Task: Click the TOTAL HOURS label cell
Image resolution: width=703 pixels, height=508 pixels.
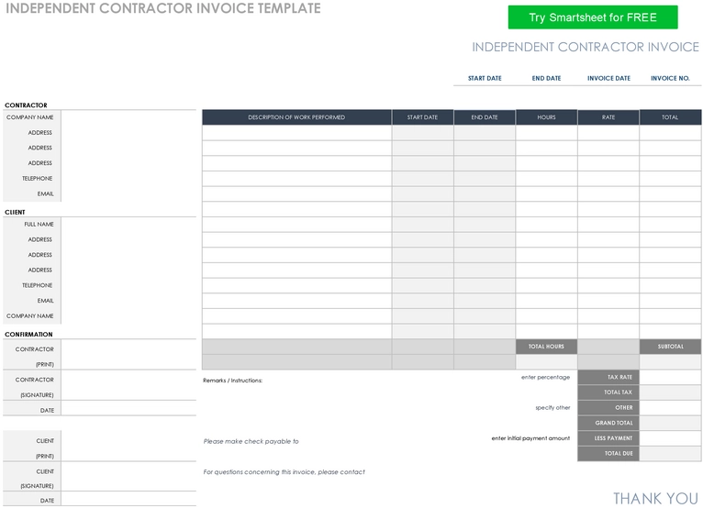Action: click(546, 347)
